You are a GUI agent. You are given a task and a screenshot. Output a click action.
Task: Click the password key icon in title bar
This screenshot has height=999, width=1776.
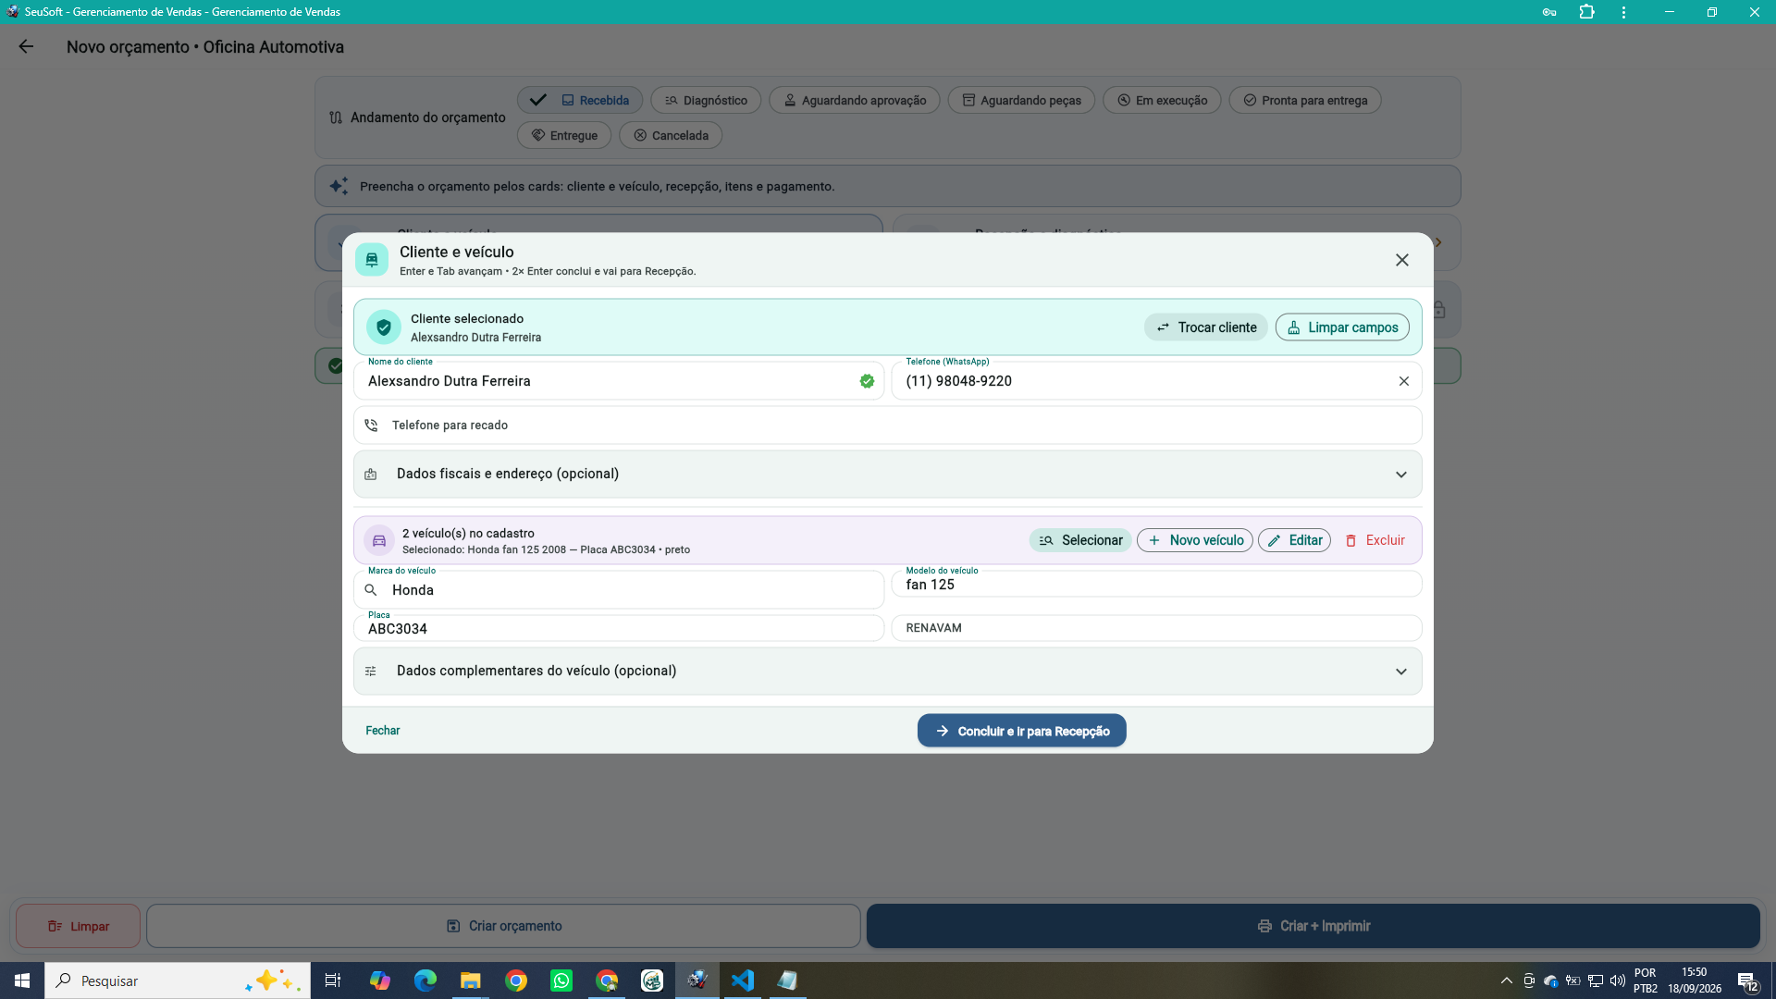point(1549,12)
